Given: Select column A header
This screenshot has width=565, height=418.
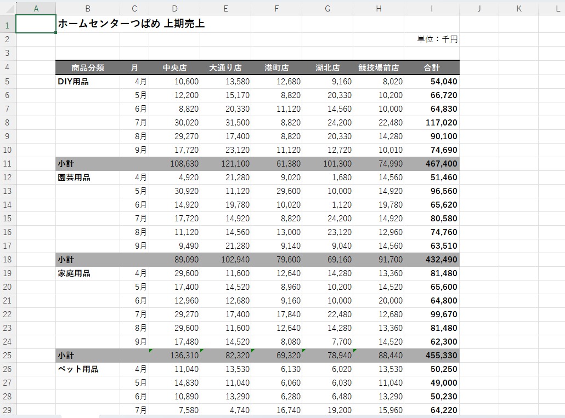Looking at the screenshot, I should coord(36,8).
